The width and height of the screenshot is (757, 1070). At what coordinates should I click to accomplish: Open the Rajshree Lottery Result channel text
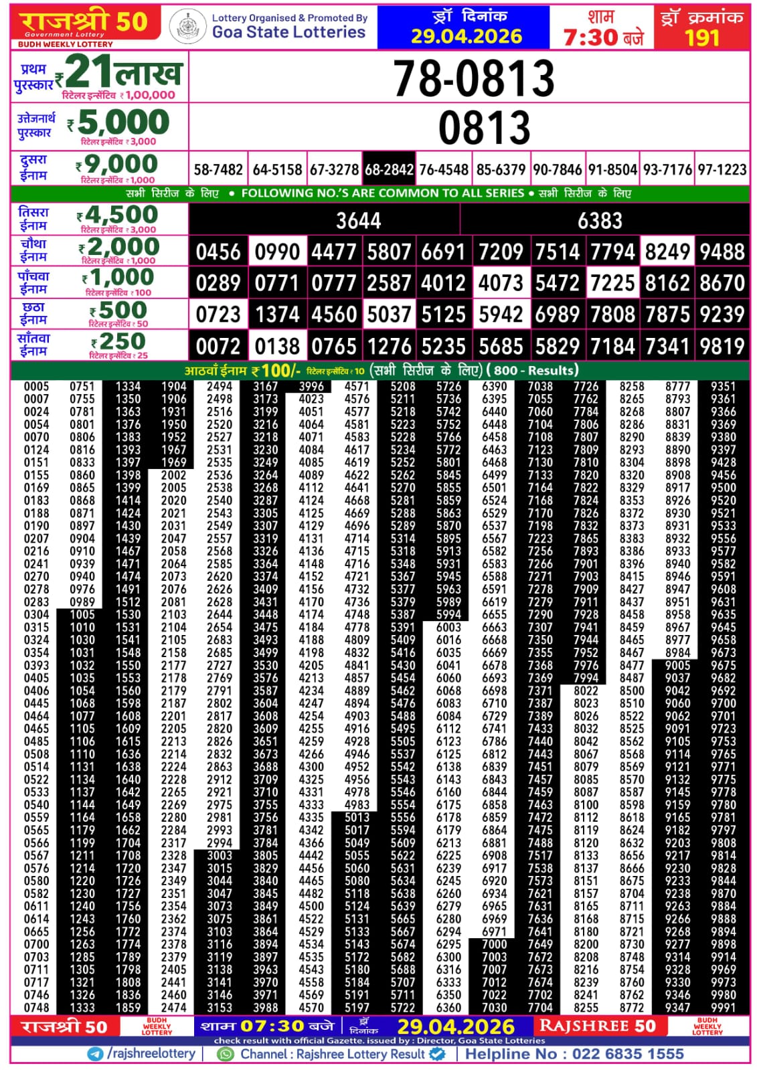pos(333,1054)
